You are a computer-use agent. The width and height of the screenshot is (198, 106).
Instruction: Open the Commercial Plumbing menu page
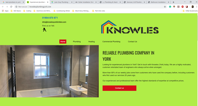[x=111, y=42]
